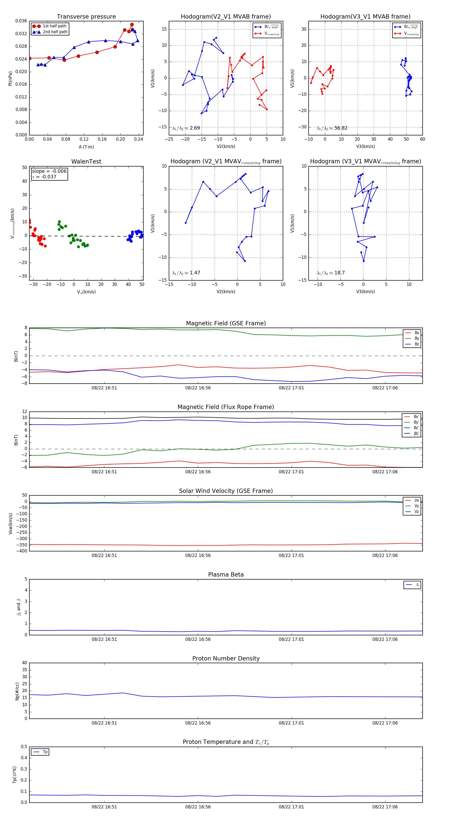The width and height of the screenshot is (452, 829).
Task: Select the "2nd half path" legend entry
Action: click(50, 32)
